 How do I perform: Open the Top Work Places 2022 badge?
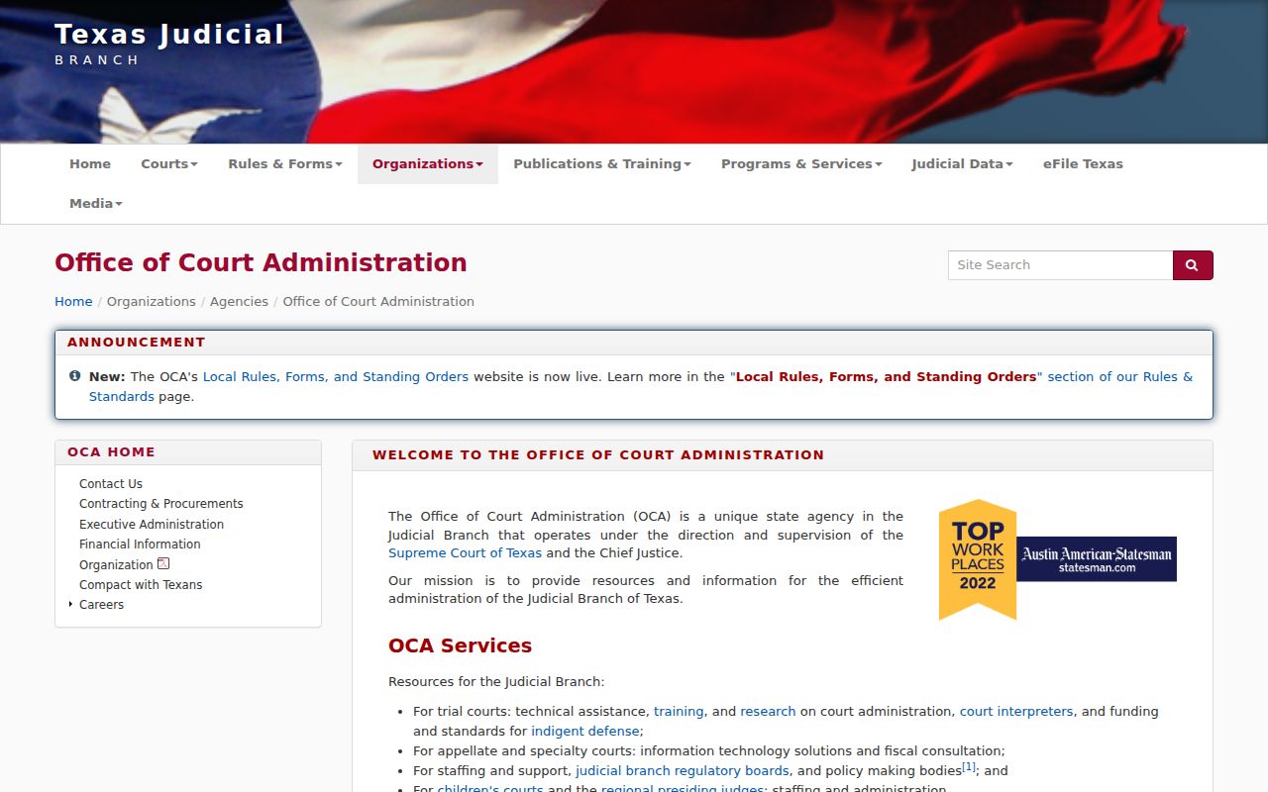pyautogui.click(x=1057, y=559)
